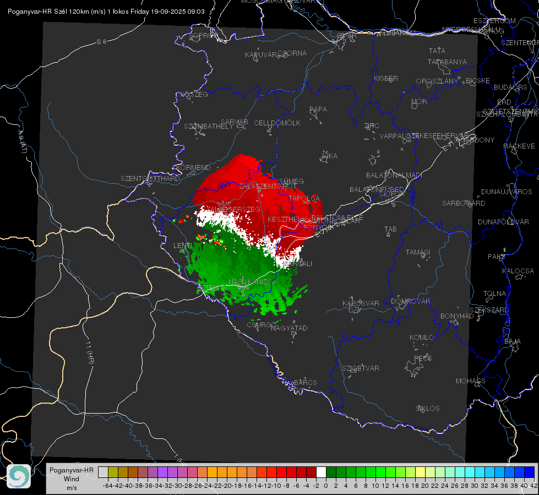Viewport: 539px width, 495px height.
Task: Click the SZEKSZARD city label
Action: pos(489,310)
